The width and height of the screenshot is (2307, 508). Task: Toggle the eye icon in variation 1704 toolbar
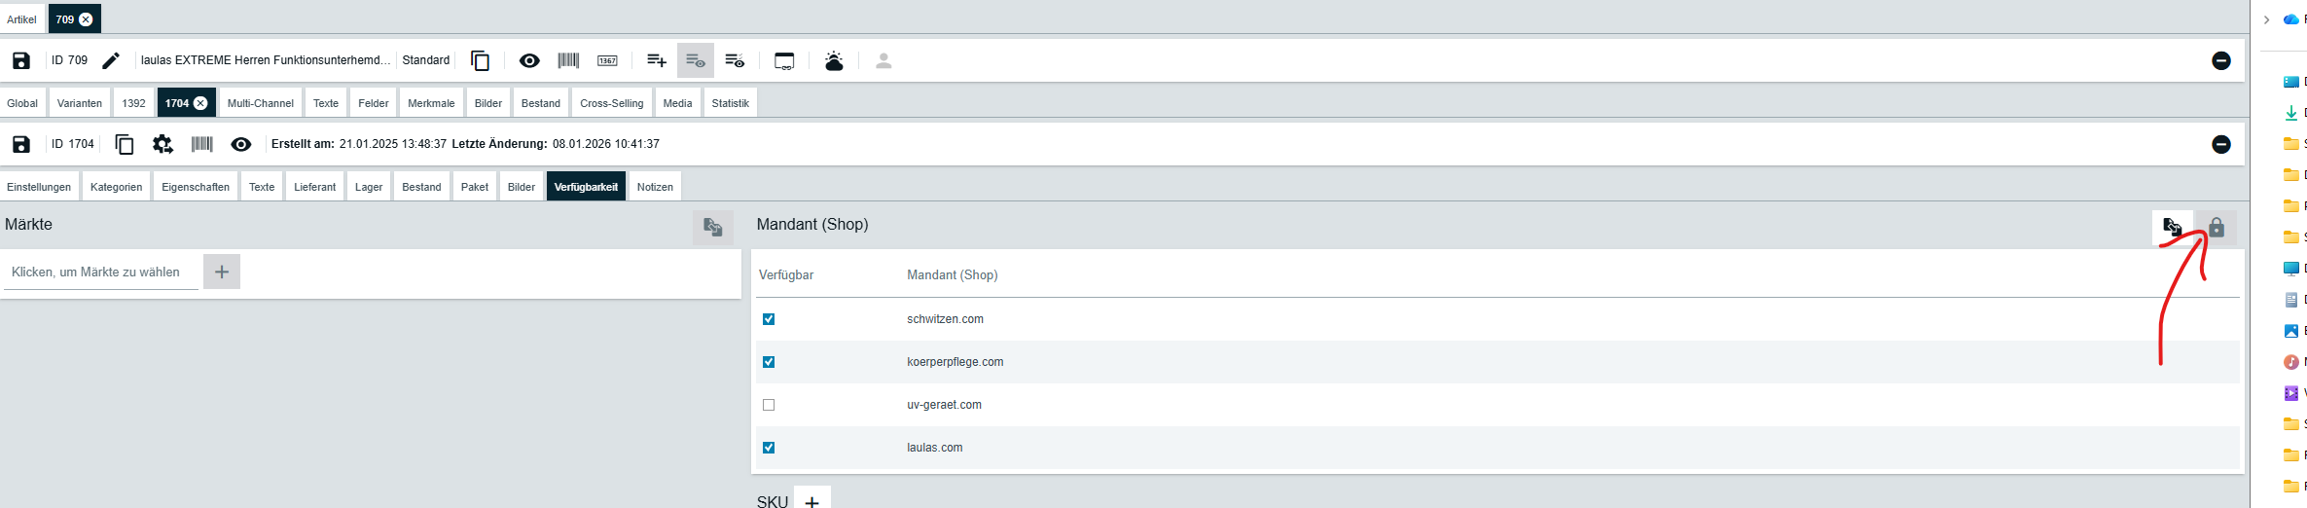pos(241,144)
